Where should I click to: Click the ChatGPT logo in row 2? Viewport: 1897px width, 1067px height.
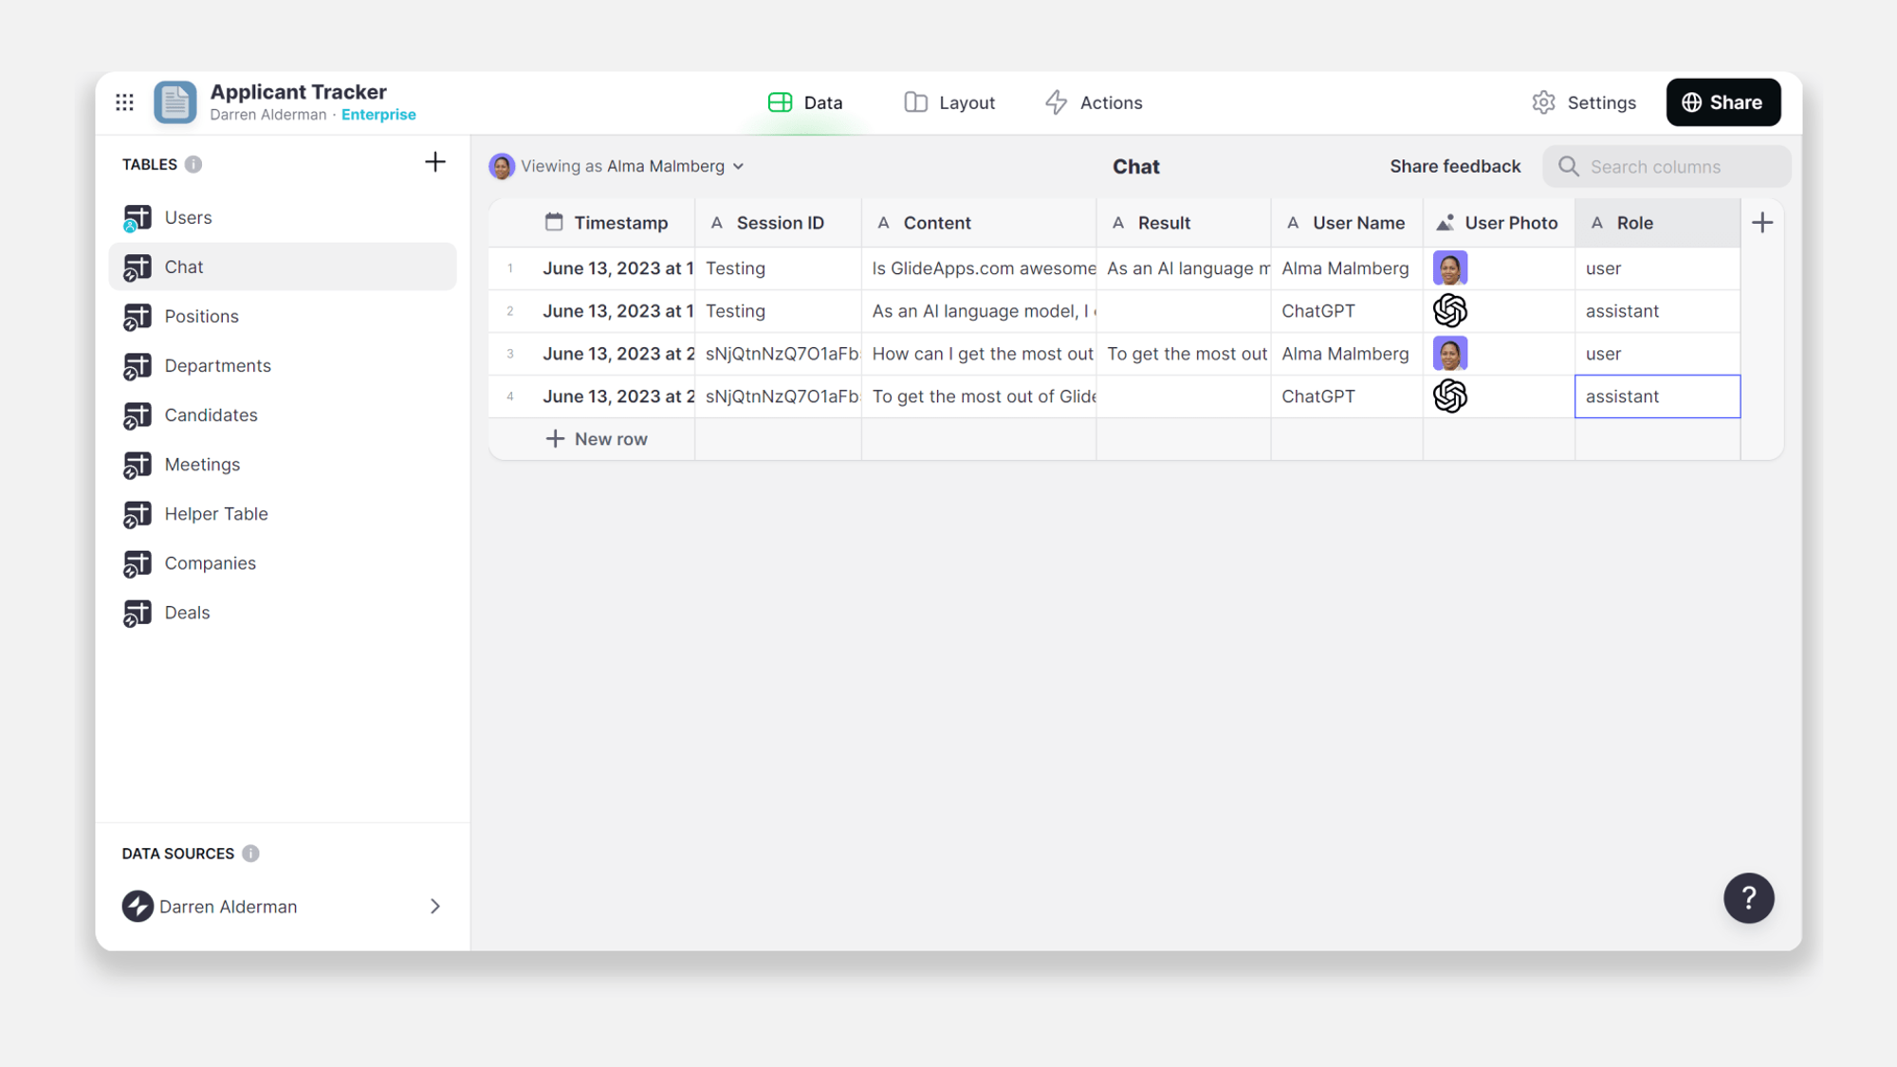[1449, 311]
